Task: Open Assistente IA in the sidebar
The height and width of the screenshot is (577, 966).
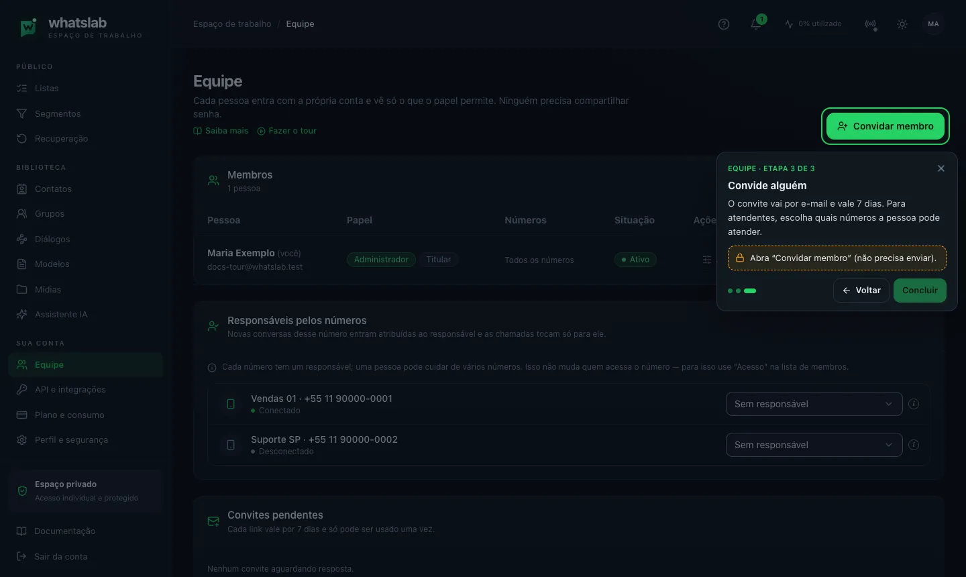Action: click(x=85, y=315)
